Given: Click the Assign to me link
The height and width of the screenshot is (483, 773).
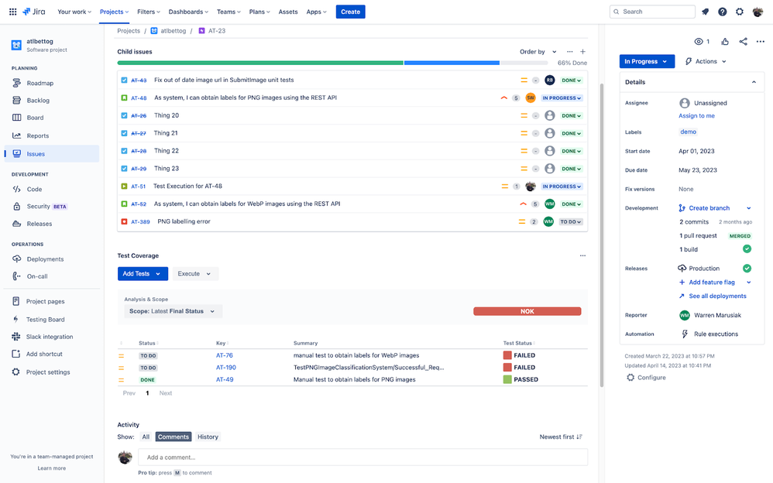Looking at the screenshot, I should [x=696, y=116].
